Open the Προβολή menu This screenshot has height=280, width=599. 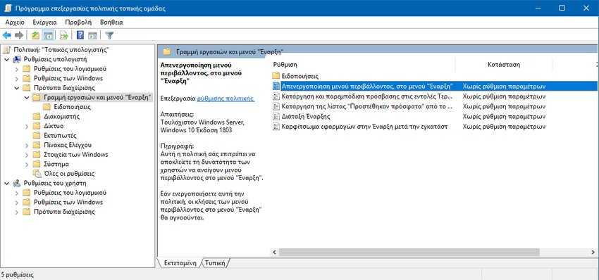pos(78,22)
